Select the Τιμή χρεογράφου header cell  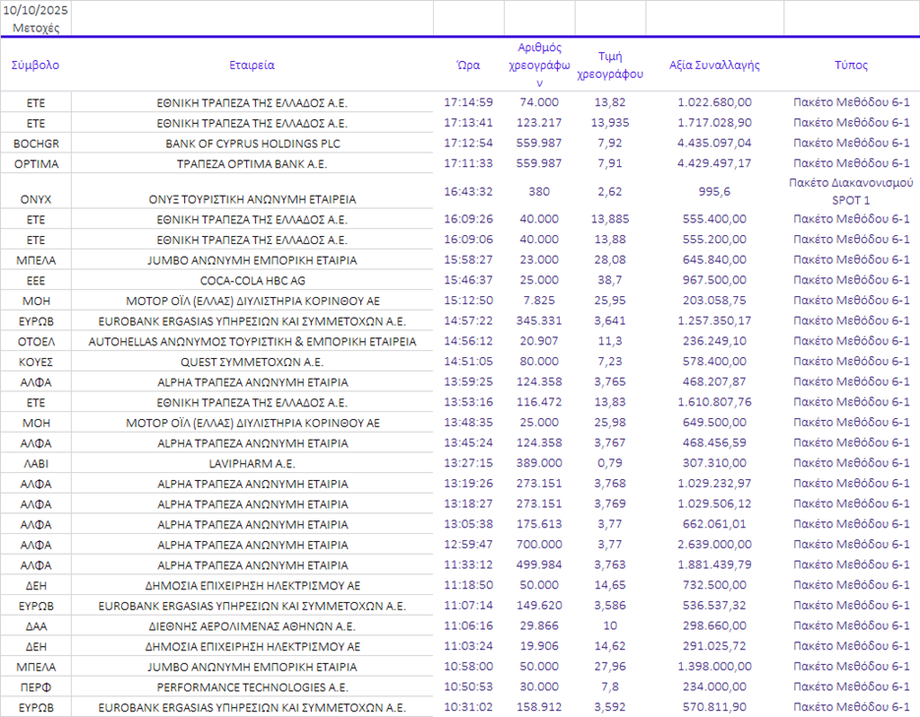coord(610,65)
